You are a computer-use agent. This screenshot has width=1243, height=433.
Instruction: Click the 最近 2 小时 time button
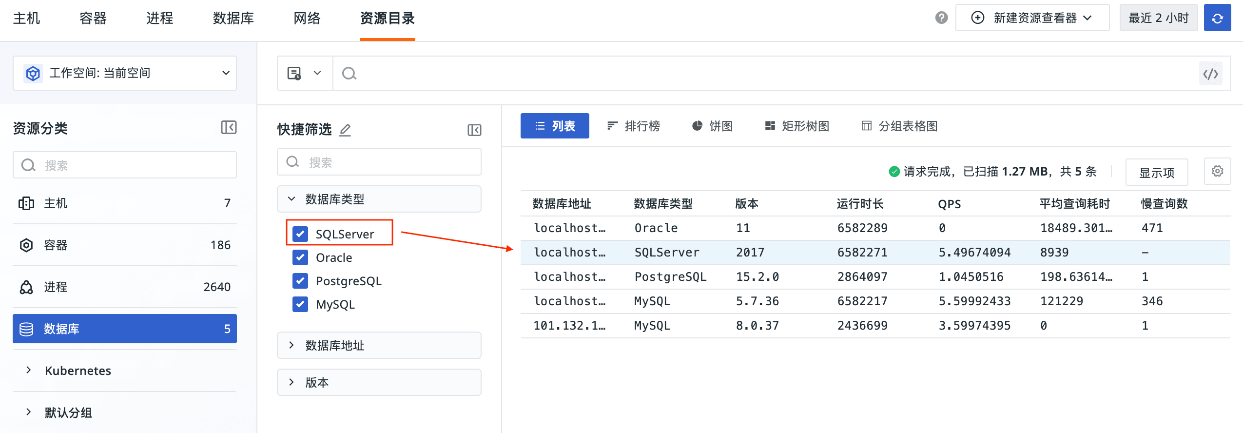tap(1158, 18)
